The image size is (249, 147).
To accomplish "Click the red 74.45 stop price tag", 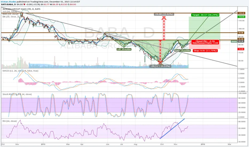I will pos(241,49).
